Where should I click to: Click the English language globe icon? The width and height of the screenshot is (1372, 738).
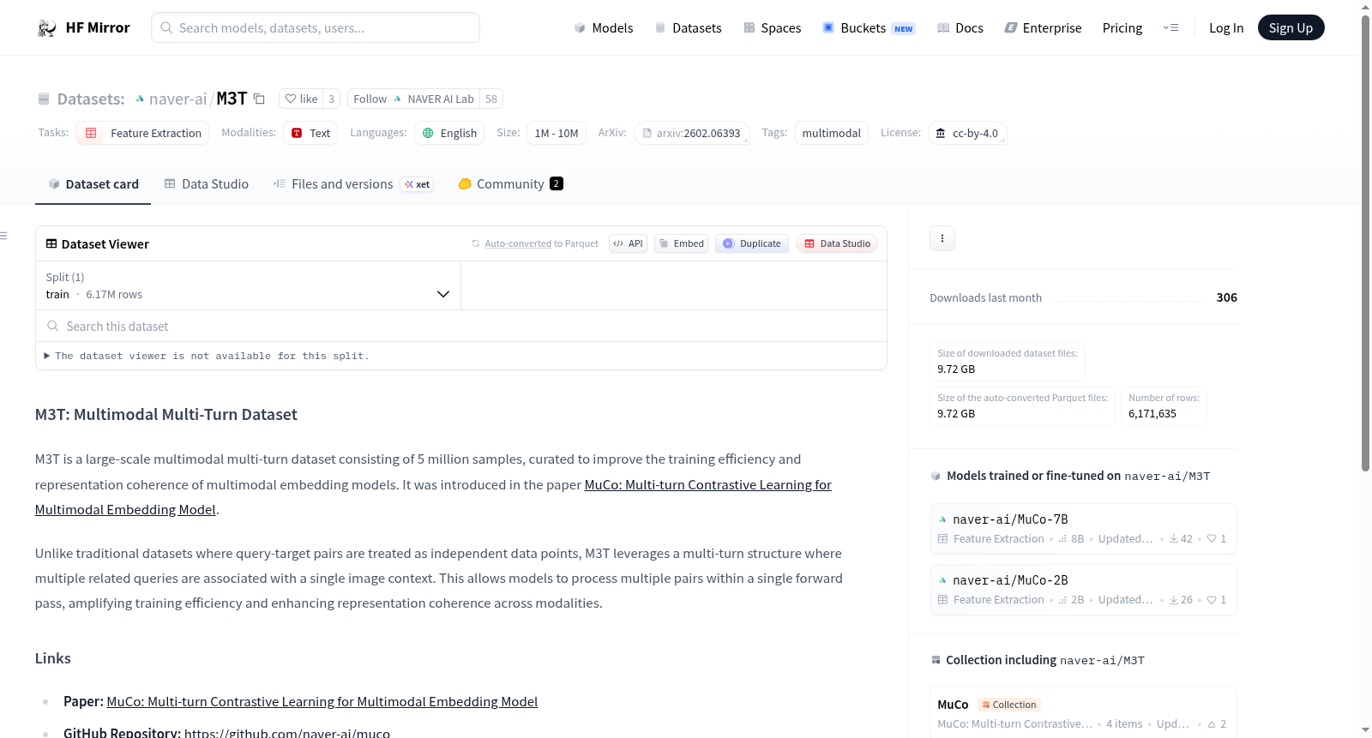[428, 133]
